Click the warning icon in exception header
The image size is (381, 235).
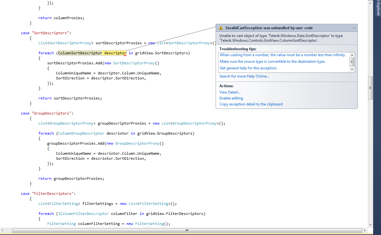tap(221, 28)
